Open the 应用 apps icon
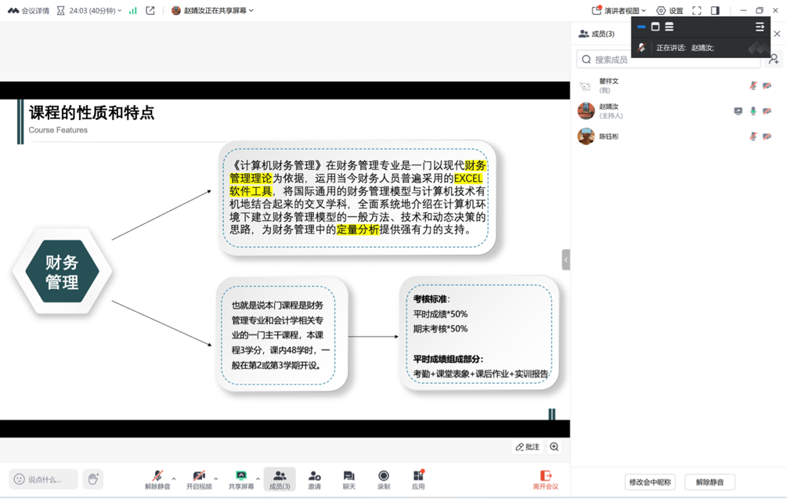The width and height of the screenshot is (787, 499). (x=418, y=476)
